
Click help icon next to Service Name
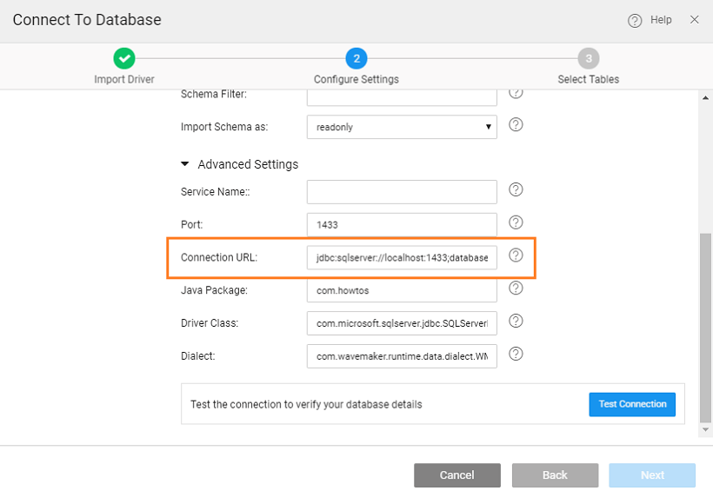point(516,189)
